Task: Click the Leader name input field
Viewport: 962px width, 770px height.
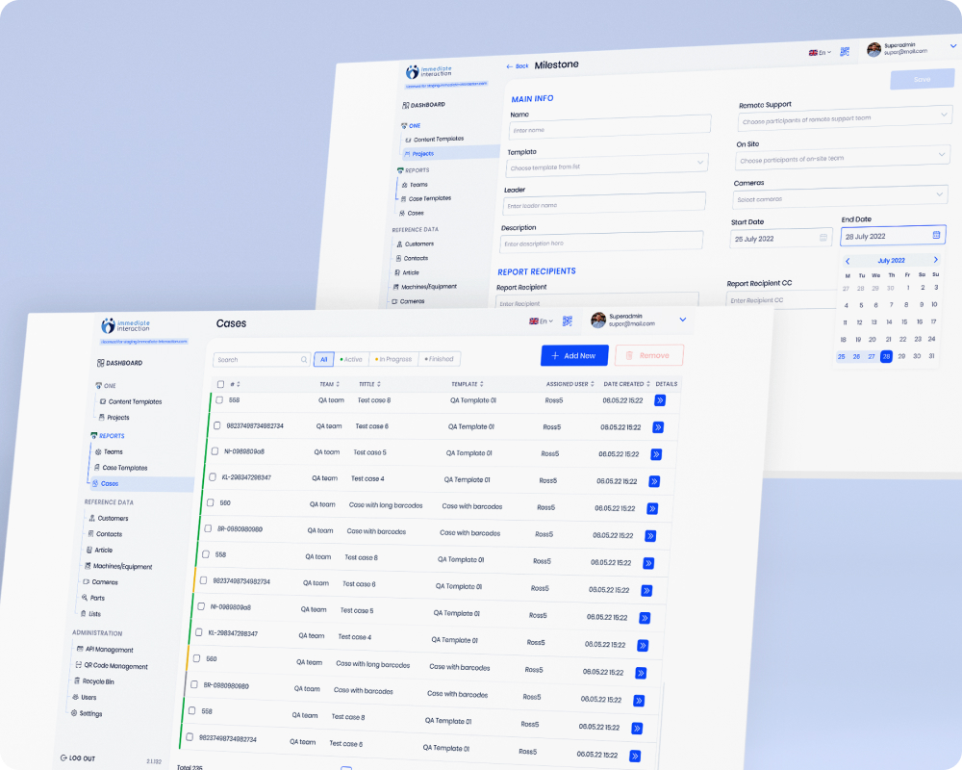Action: coord(603,204)
